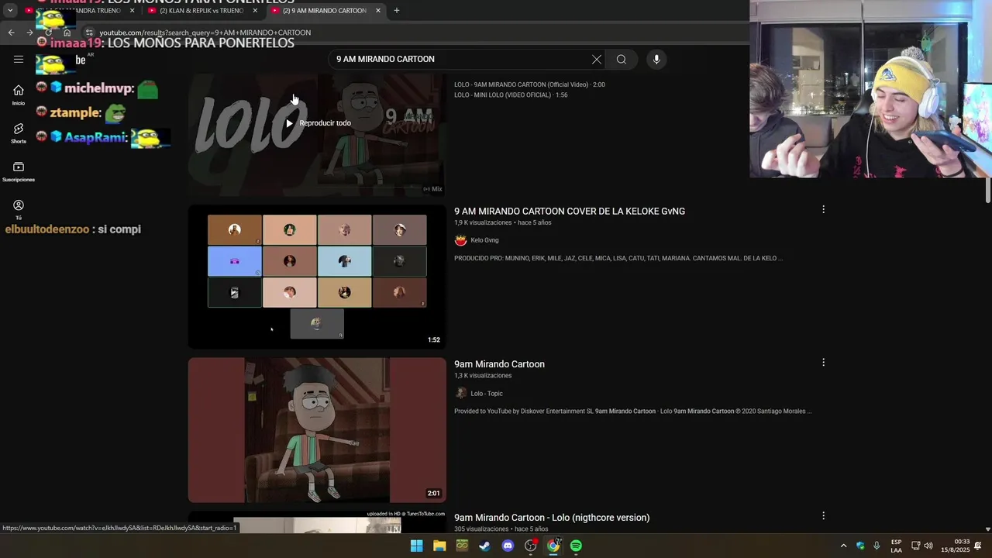992x558 pixels.
Task: Click the Provided to YouTube description text
Action: [x=632, y=412]
